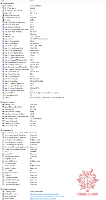Viewport: 106px width, 200px height.
Task: Select the 256-bit bus width value
Action: point(33,107)
